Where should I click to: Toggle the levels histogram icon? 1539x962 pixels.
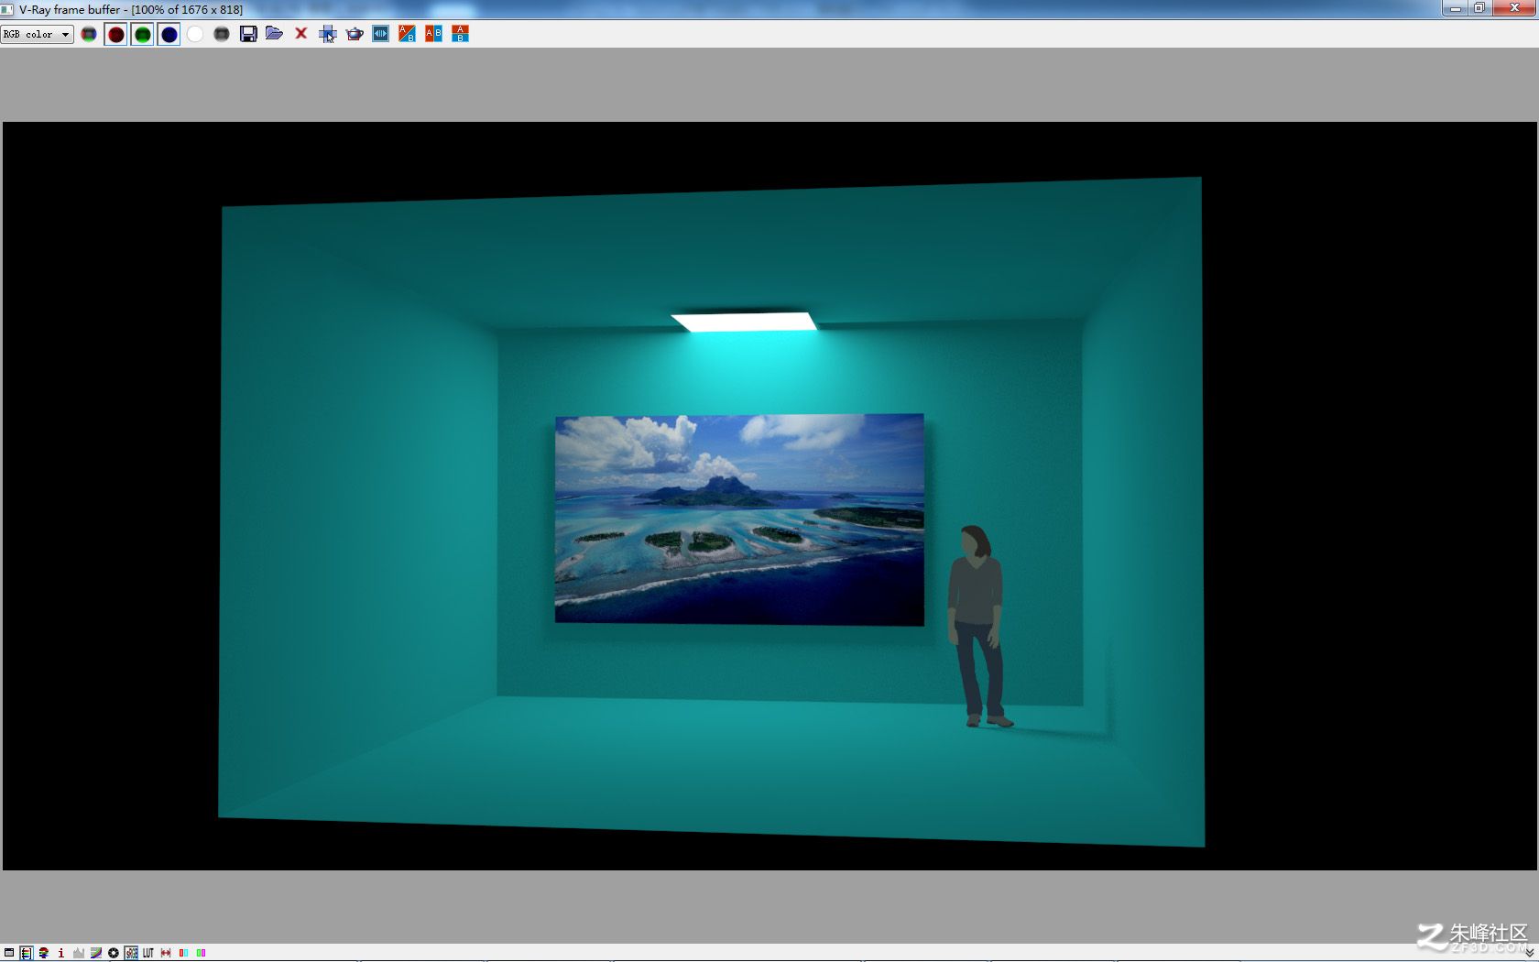(x=79, y=953)
